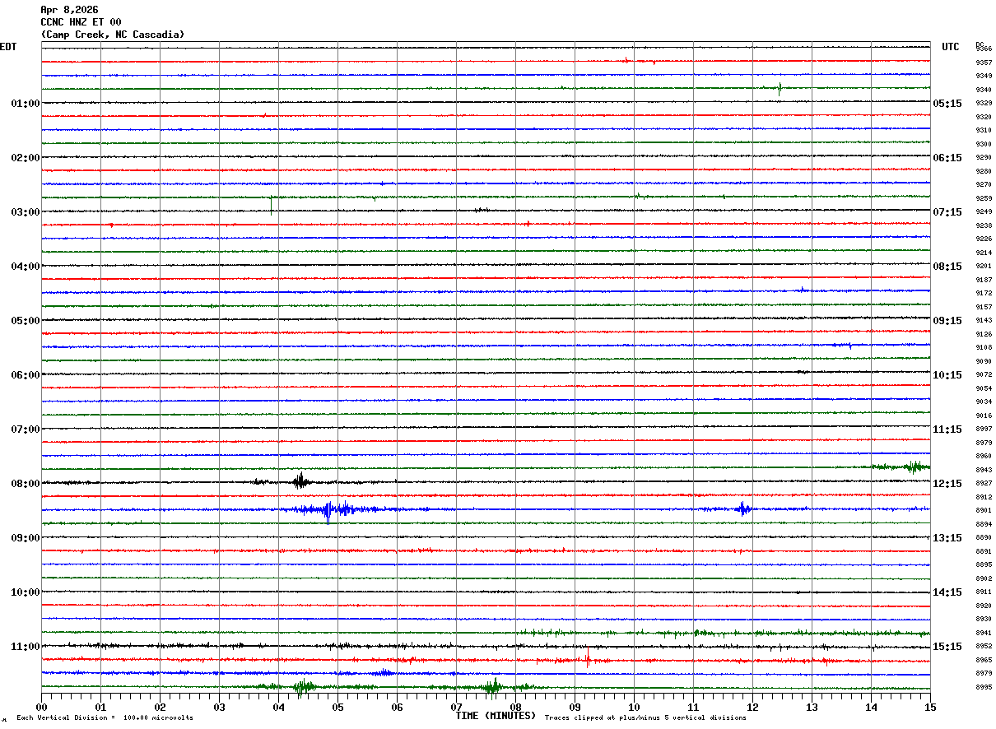This screenshot has height=729, width=996.
Task: Click the 09:15 UTC time label
Action: coord(947,321)
